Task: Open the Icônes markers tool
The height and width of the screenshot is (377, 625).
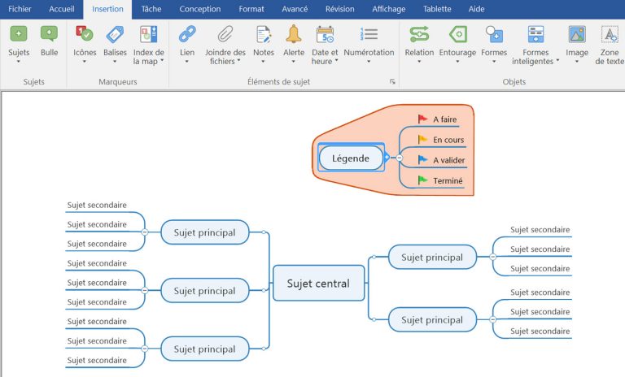Action: point(85,34)
